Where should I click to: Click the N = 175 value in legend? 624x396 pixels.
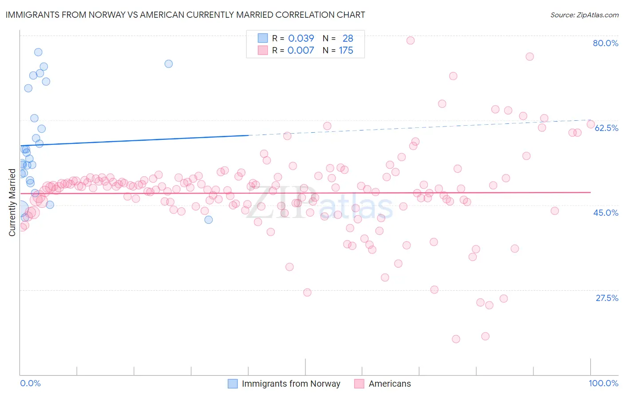[338, 50]
